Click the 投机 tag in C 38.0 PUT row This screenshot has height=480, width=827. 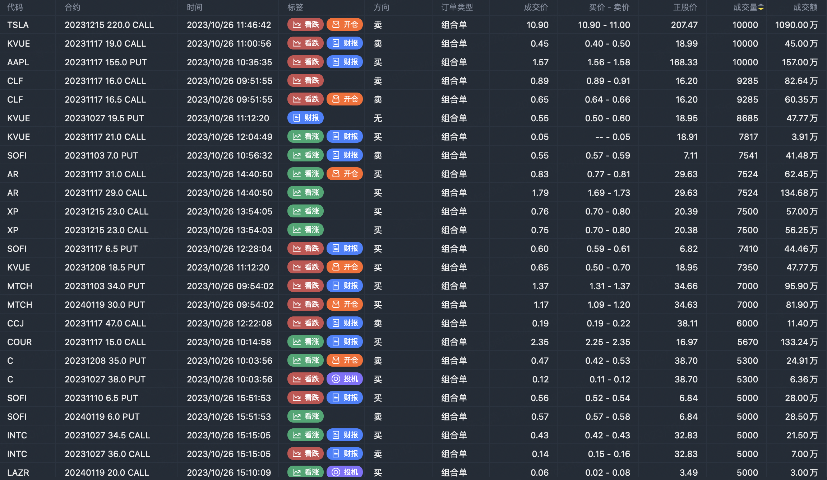[345, 379]
